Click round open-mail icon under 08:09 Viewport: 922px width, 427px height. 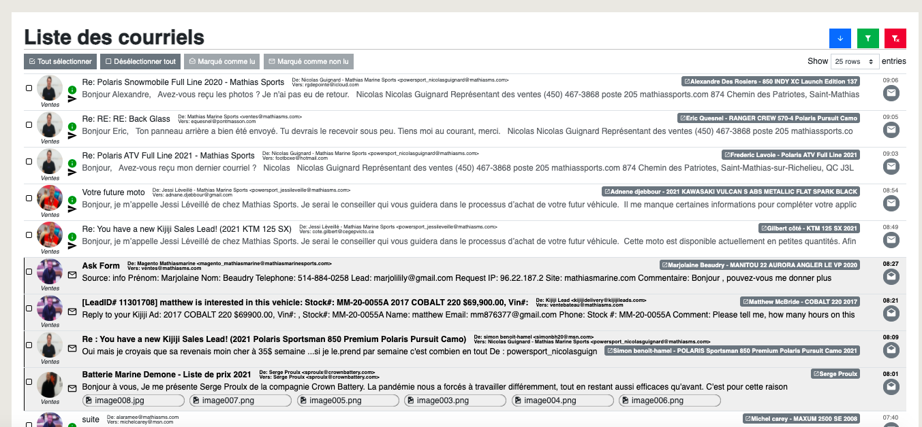pos(891,350)
